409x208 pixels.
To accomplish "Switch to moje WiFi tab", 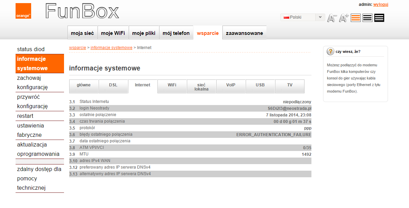I will 113,33.
